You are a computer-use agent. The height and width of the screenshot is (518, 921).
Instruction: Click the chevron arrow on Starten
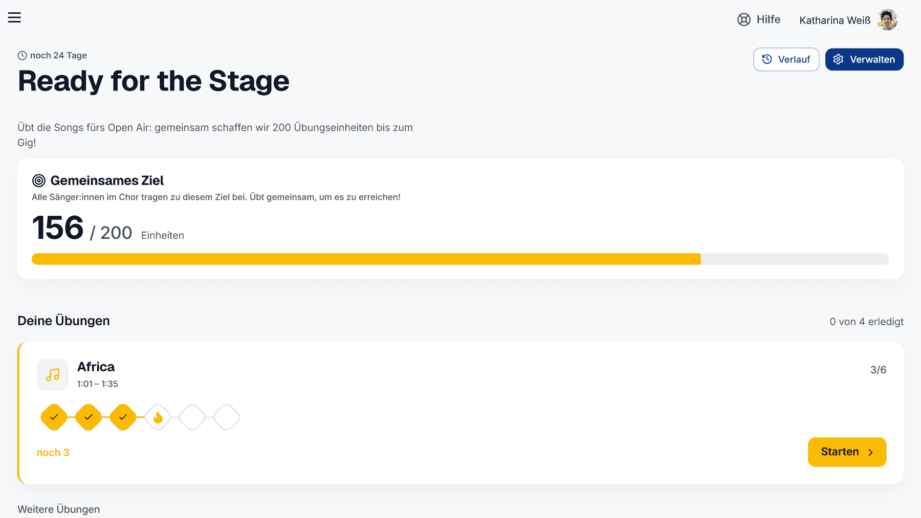tap(870, 453)
